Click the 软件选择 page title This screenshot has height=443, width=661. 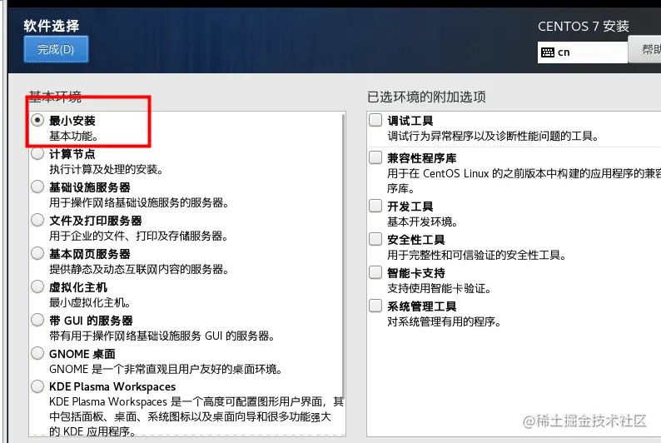tap(52, 26)
